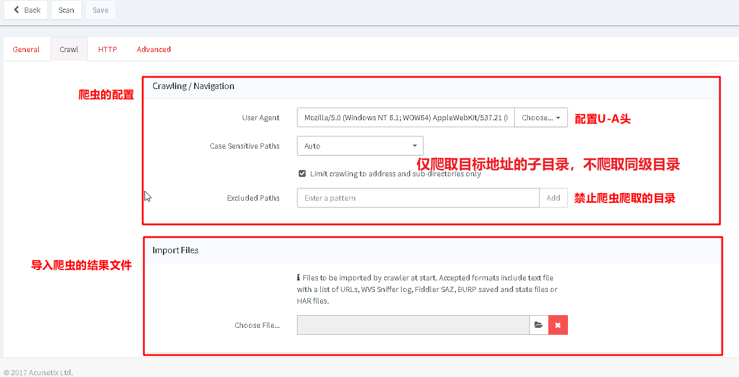This screenshot has height=377, width=739.
Task: Click Add next to Excluded Paths
Action: pyautogui.click(x=554, y=198)
